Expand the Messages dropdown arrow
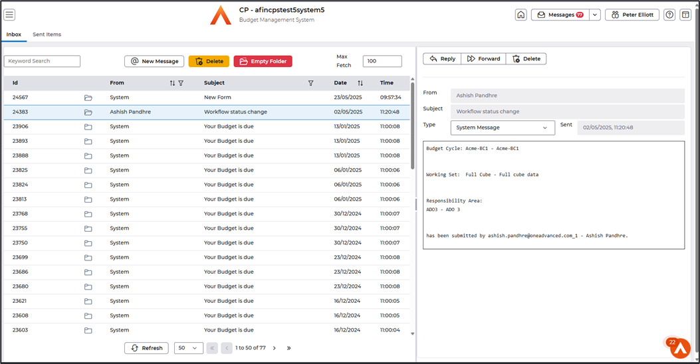The image size is (700, 364). [x=595, y=15]
